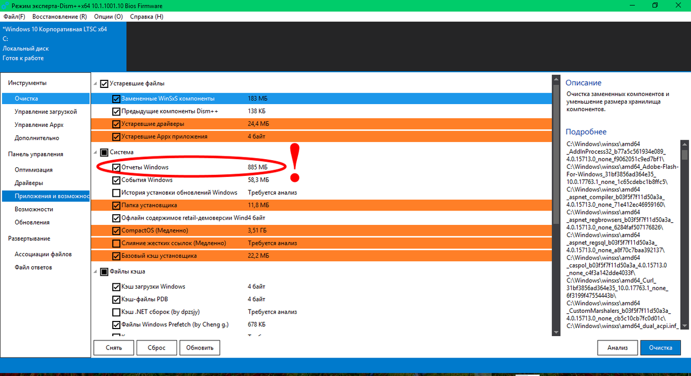Image resolution: width=691 pixels, height=376 pixels.
Task: Open the Возможности section
Action: [x=45, y=209]
